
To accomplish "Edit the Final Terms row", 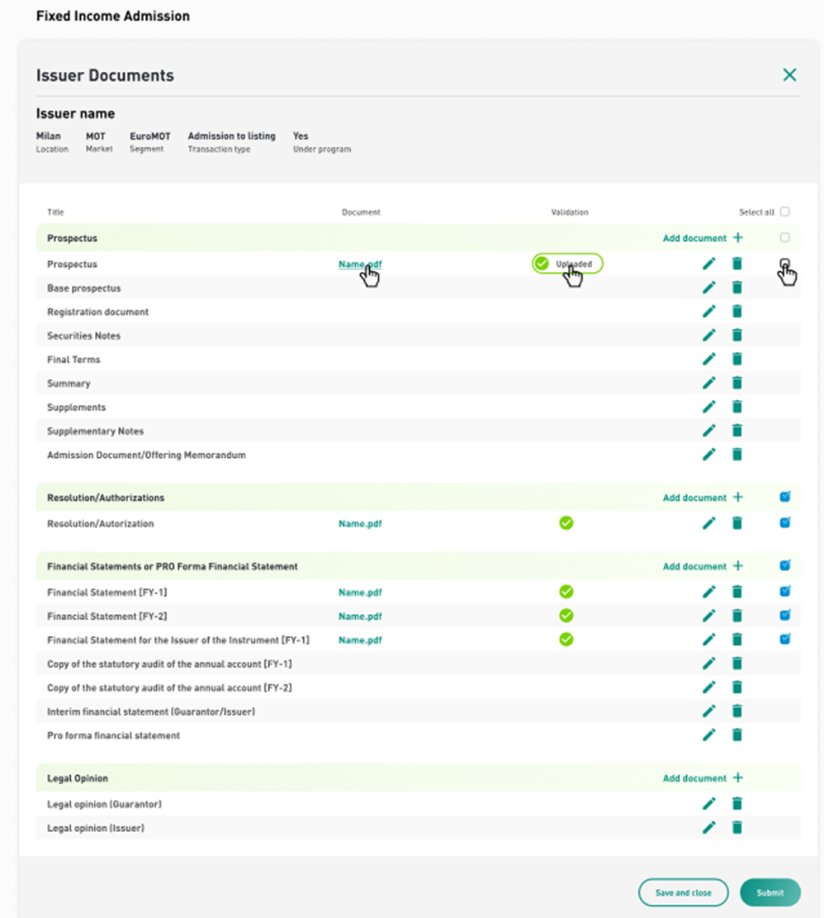I will pos(708,359).
